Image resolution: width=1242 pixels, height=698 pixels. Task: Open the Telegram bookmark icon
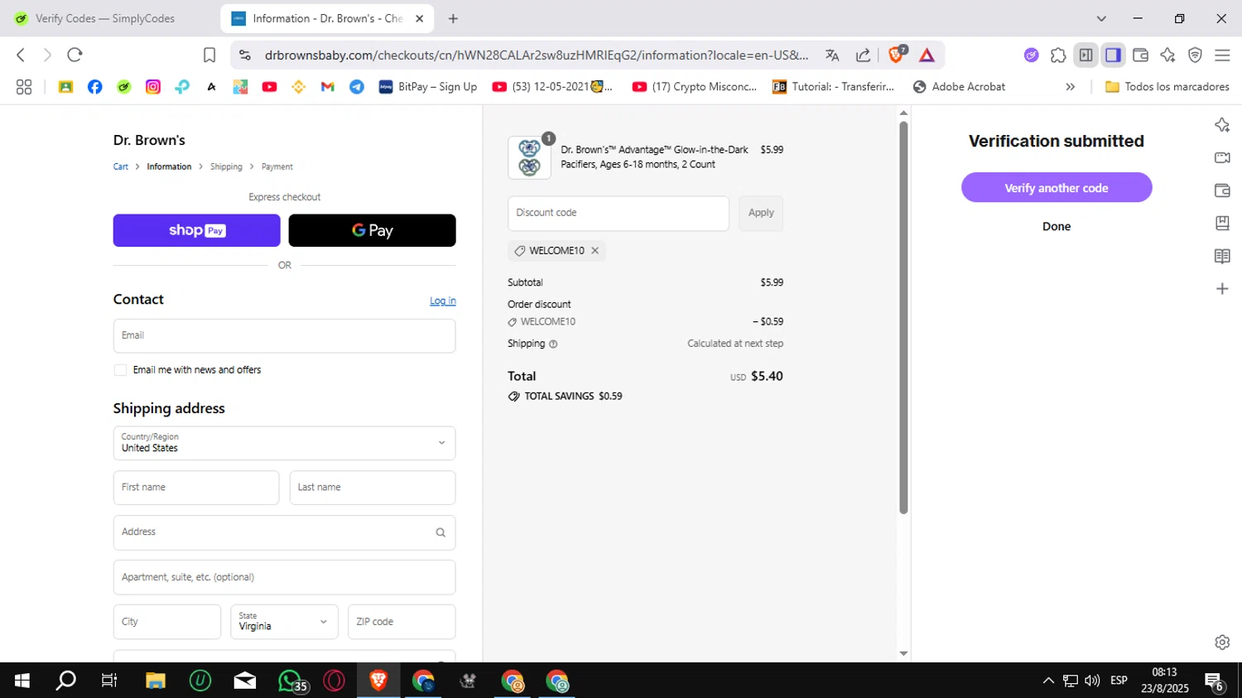click(x=357, y=86)
